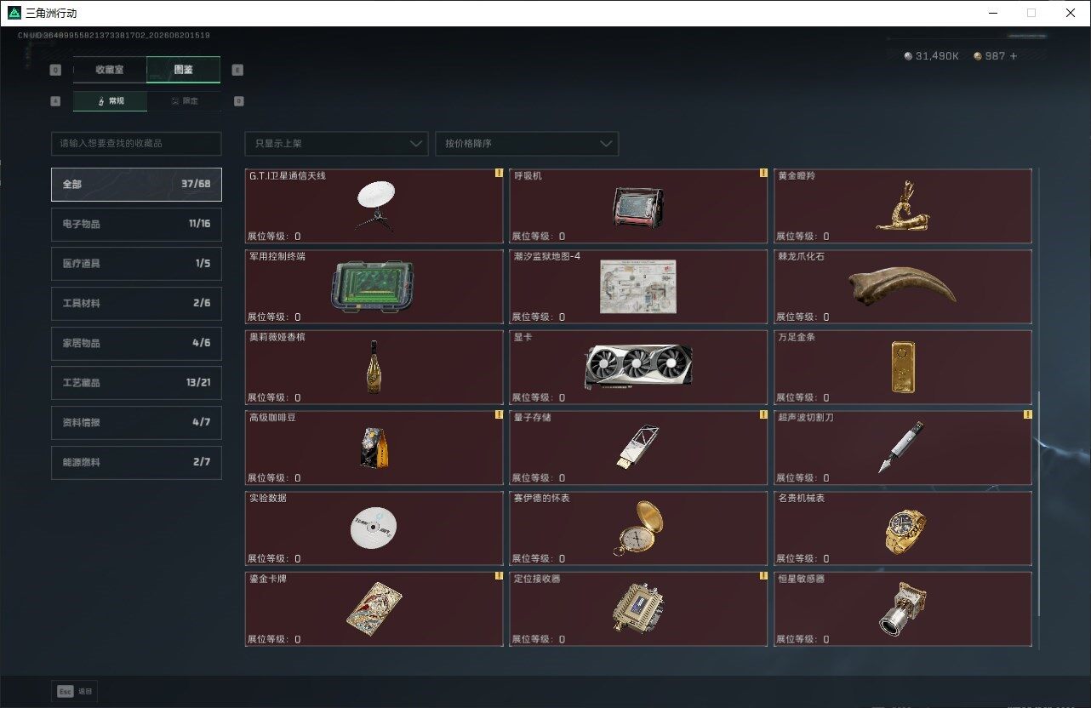
Task: Select the 实验数据 disc icon
Action: 374,528
